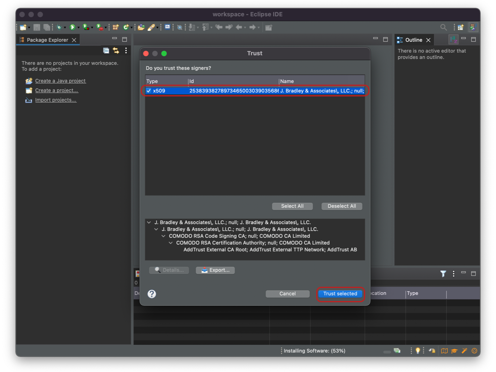Click the lightbulb tip icon in status bar

point(418,351)
